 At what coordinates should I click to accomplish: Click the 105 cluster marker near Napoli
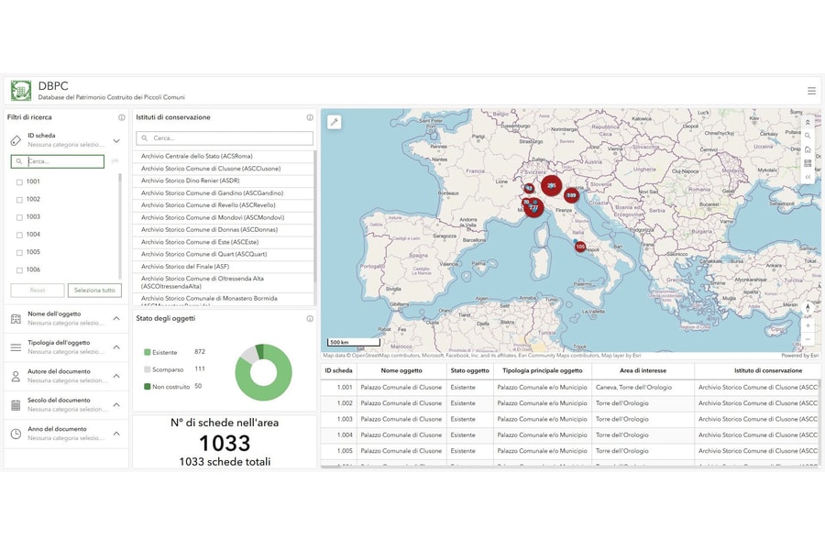point(580,247)
